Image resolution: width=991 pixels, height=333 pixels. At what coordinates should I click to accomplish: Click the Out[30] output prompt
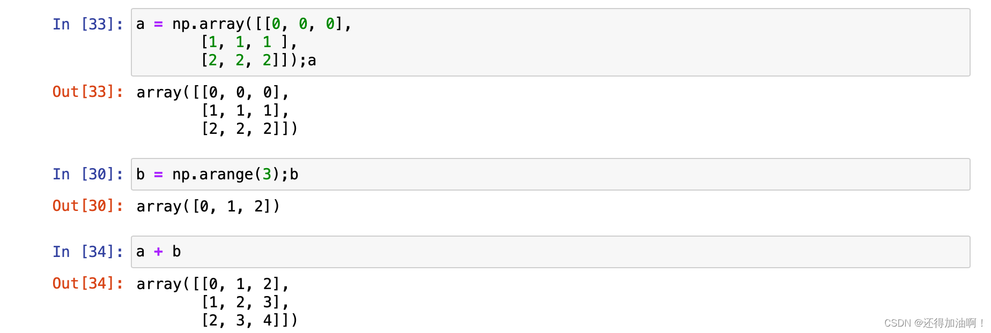(88, 206)
